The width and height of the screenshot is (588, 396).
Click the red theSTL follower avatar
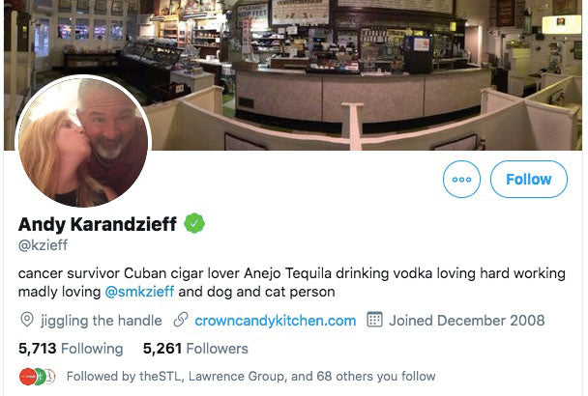point(28,377)
